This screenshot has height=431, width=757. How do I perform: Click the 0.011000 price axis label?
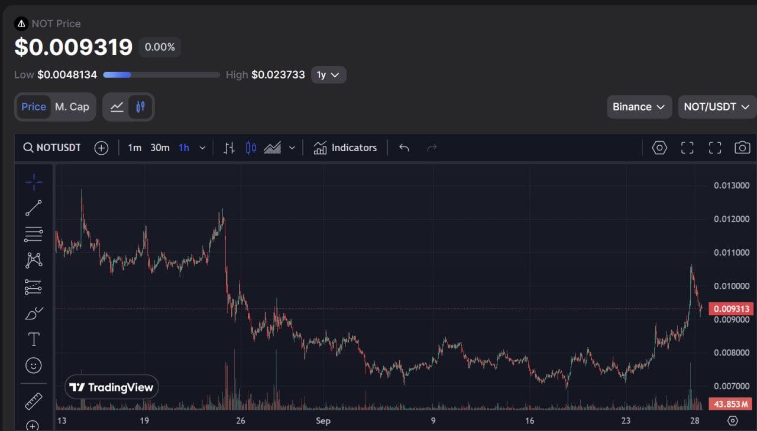(732, 253)
